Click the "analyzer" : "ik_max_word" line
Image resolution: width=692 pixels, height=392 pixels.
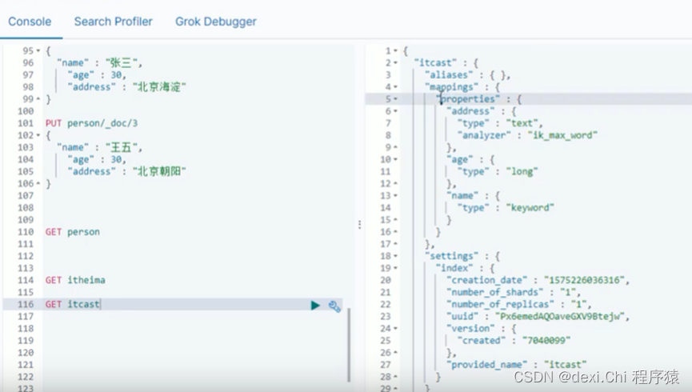point(527,135)
